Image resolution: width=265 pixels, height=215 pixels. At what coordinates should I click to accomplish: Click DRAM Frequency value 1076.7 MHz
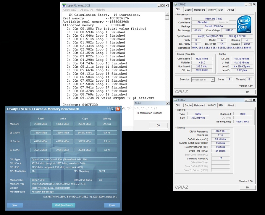click(x=220, y=131)
